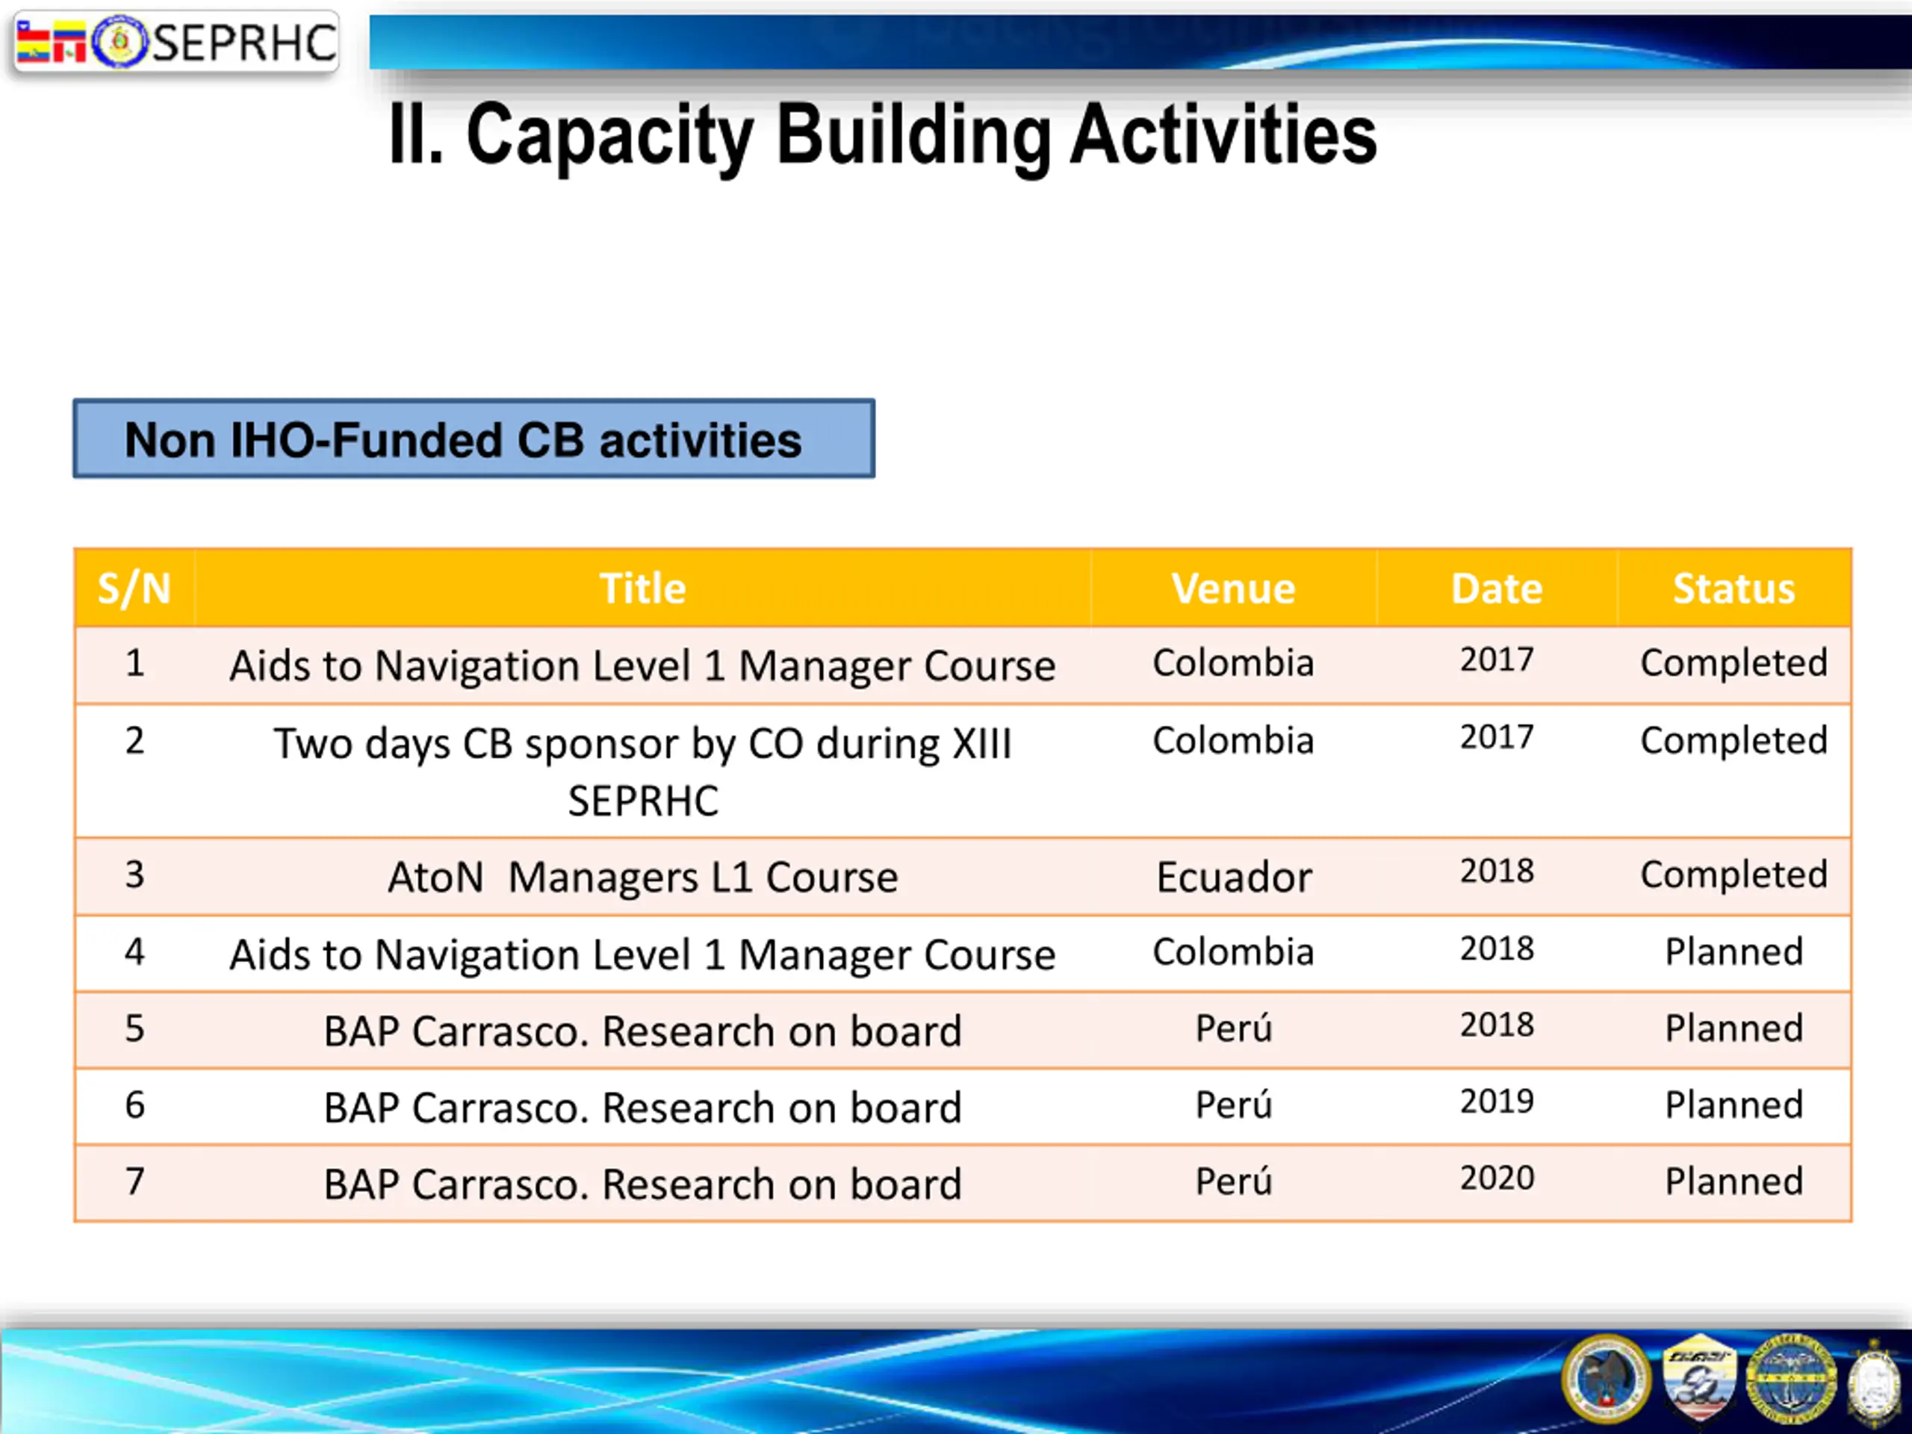1912x1434 pixels.
Task: Click the 'Title' column header
Action: tap(643, 588)
